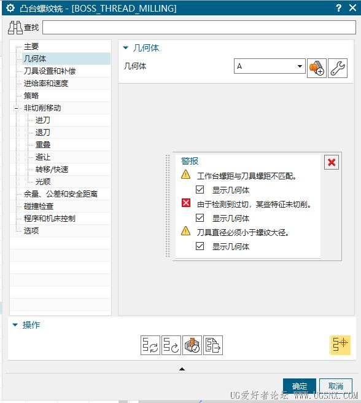Click the 警报 heading of the alert panel
This screenshot has height=403, width=361.
(x=190, y=161)
